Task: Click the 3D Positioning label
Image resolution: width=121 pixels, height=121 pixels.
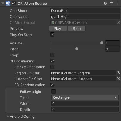Action: (22, 61)
